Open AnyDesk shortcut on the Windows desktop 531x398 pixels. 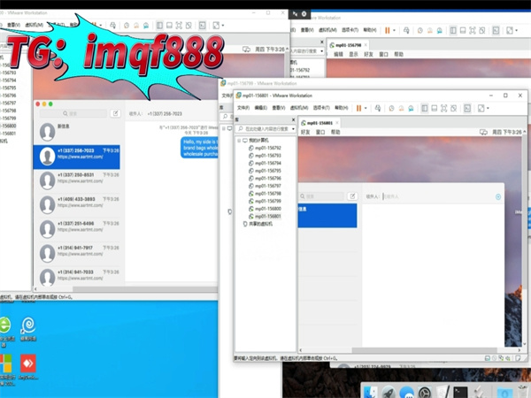(27, 363)
